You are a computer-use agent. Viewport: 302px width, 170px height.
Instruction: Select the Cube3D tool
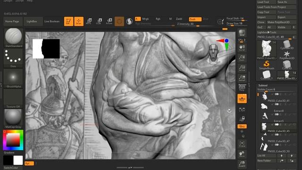[287, 65]
